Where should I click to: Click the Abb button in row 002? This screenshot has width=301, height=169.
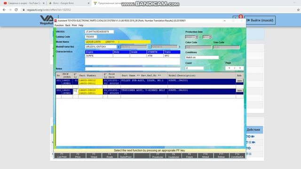(x=239, y=91)
